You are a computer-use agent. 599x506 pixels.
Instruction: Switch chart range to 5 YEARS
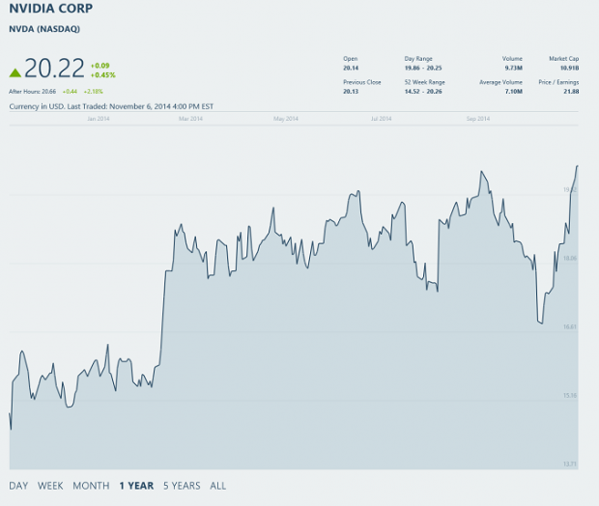(182, 486)
